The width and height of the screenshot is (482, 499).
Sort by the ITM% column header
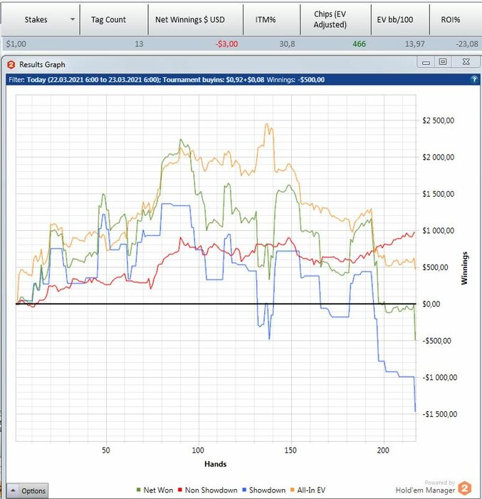pyautogui.click(x=265, y=20)
